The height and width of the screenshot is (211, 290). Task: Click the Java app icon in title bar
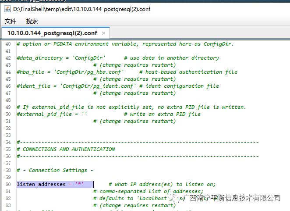pyautogui.click(x=7, y=9)
